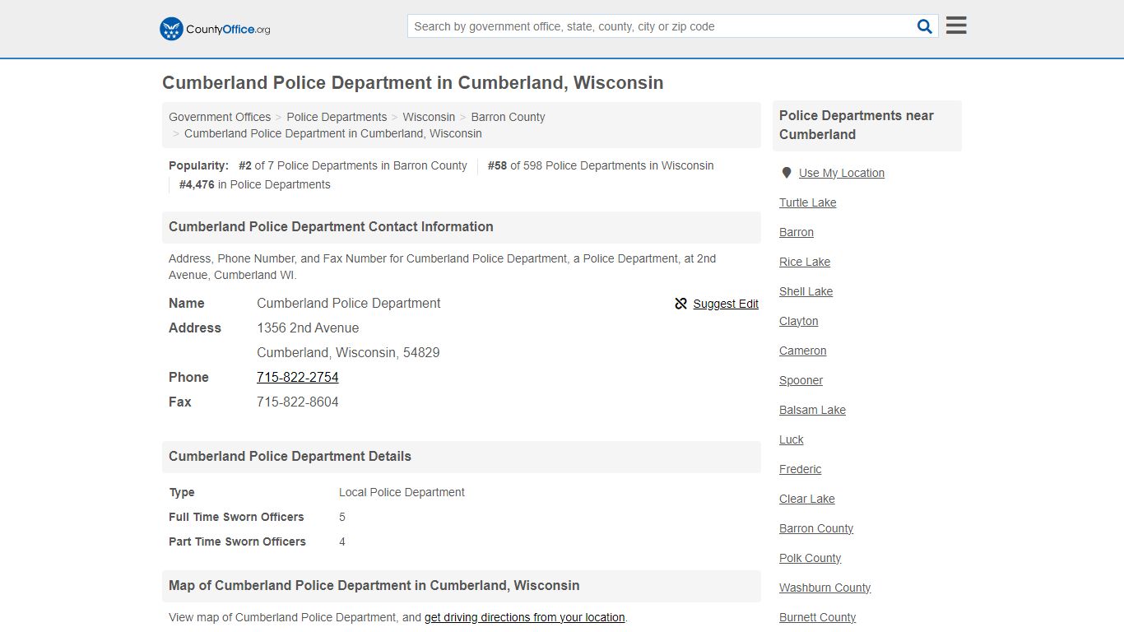Go to Wisconsin breadcrumb
The height and width of the screenshot is (632, 1124).
(429, 117)
